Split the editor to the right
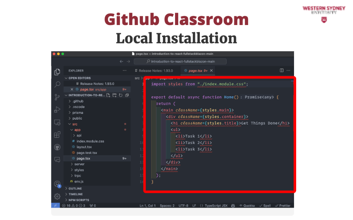 [282, 71]
